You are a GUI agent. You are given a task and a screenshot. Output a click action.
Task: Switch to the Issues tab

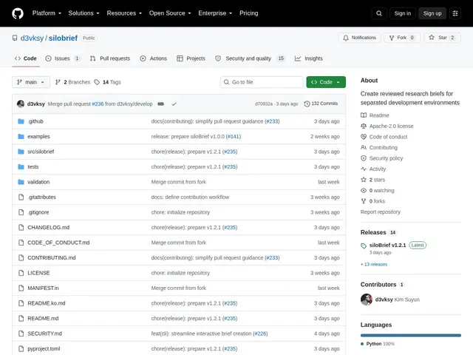pyautogui.click(x=62, y=58)
